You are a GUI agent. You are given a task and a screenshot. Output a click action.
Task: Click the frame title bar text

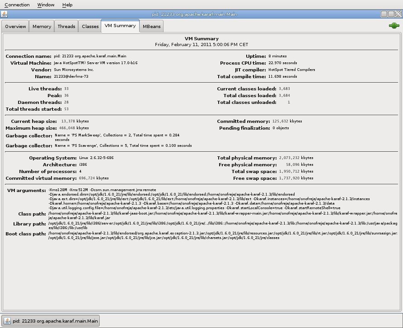[x=201, y=14]
